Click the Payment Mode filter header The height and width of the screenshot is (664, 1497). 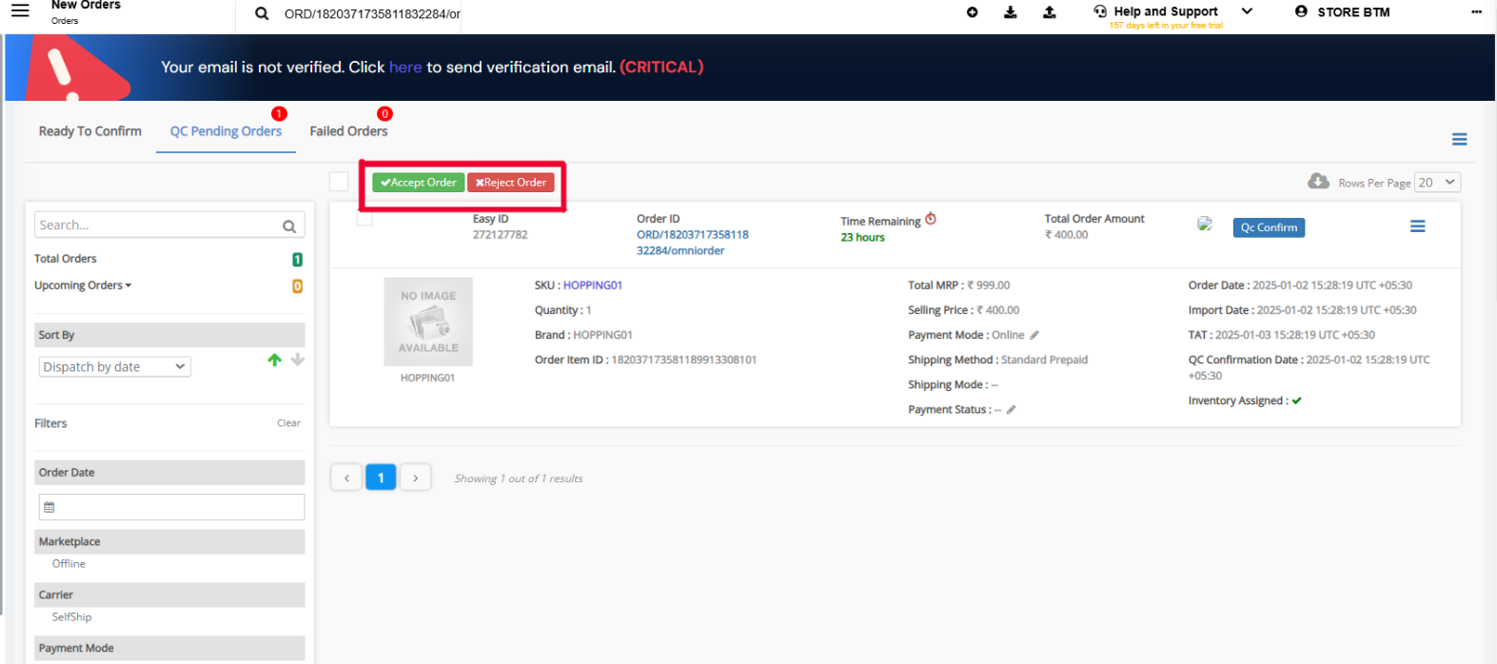click(169, 648)
